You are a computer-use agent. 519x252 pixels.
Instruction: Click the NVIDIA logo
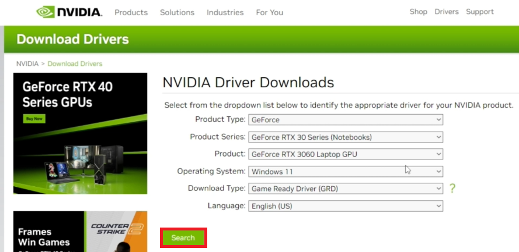click(69, 12)
